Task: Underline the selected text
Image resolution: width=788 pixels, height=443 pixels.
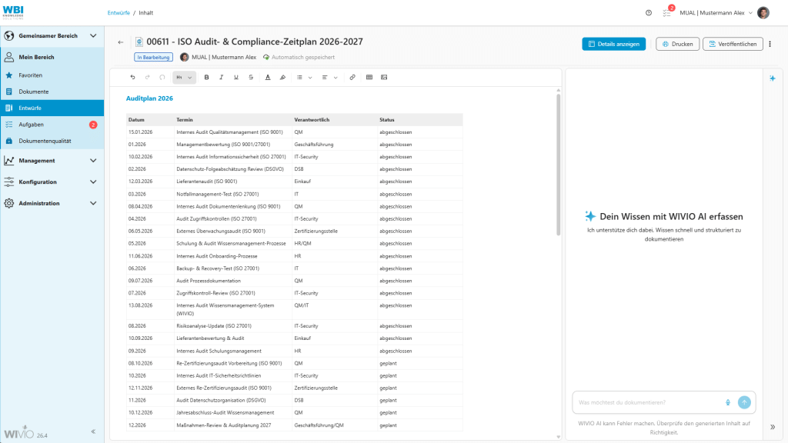Action: 236,78
